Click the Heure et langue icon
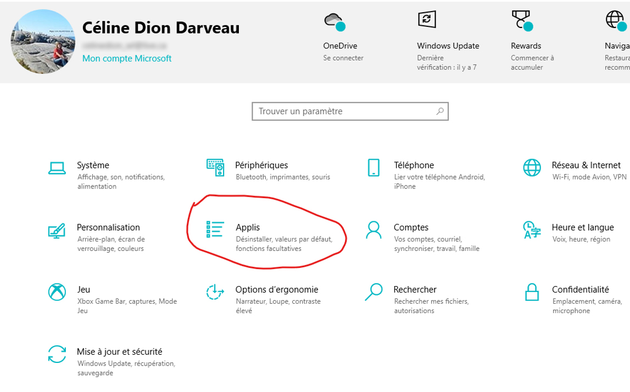The image size is (630, 392). point(532,230)
